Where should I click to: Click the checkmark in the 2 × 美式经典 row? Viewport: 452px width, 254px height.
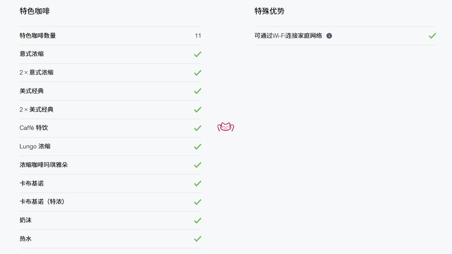point(198,110)
